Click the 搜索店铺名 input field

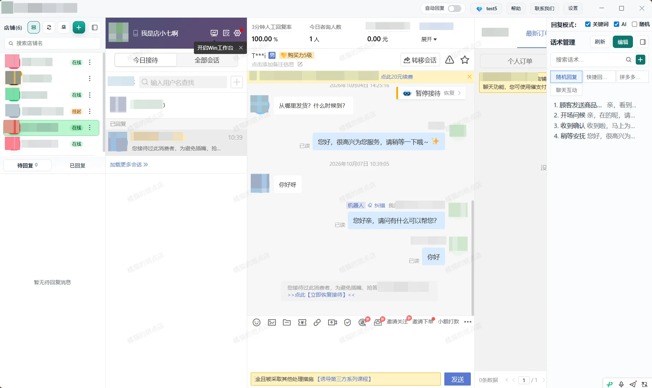(x=53, y=43)
